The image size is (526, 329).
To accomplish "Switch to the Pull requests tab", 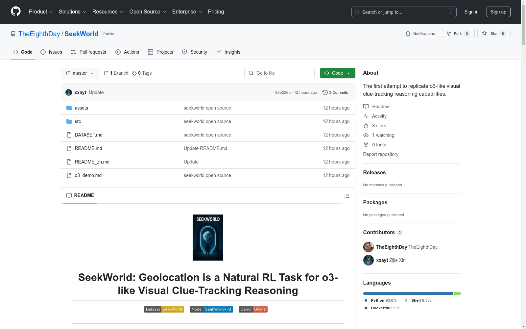I will pyautogui.click(x=88, y=52).
